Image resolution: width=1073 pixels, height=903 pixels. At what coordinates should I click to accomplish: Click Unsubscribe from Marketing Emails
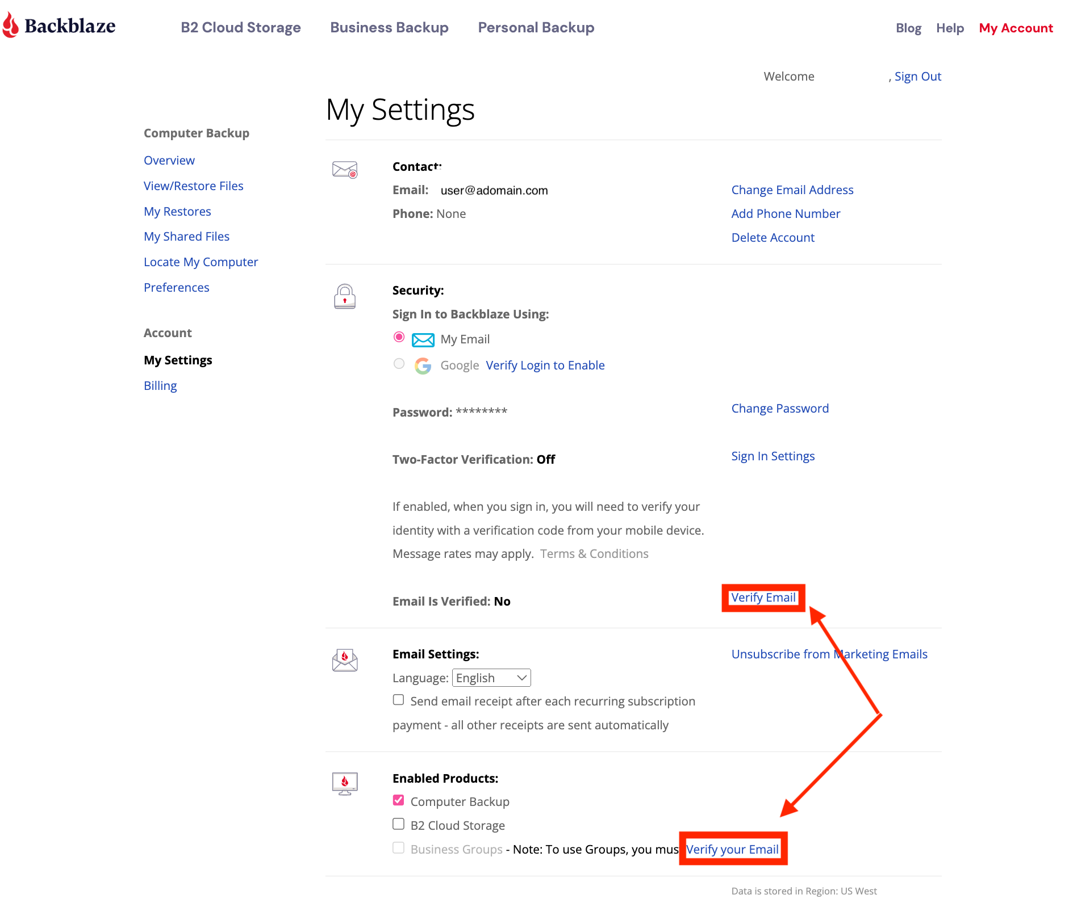point(829,654)
